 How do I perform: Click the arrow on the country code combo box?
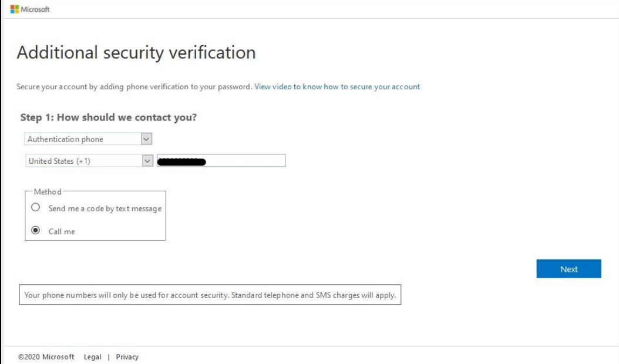[x=147, y=161]
